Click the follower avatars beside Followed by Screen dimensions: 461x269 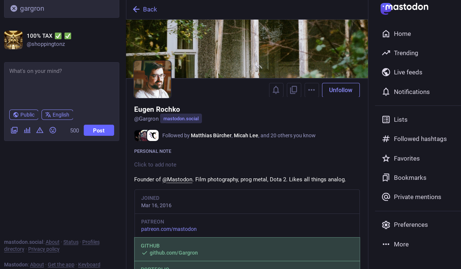tap(146, 135)
